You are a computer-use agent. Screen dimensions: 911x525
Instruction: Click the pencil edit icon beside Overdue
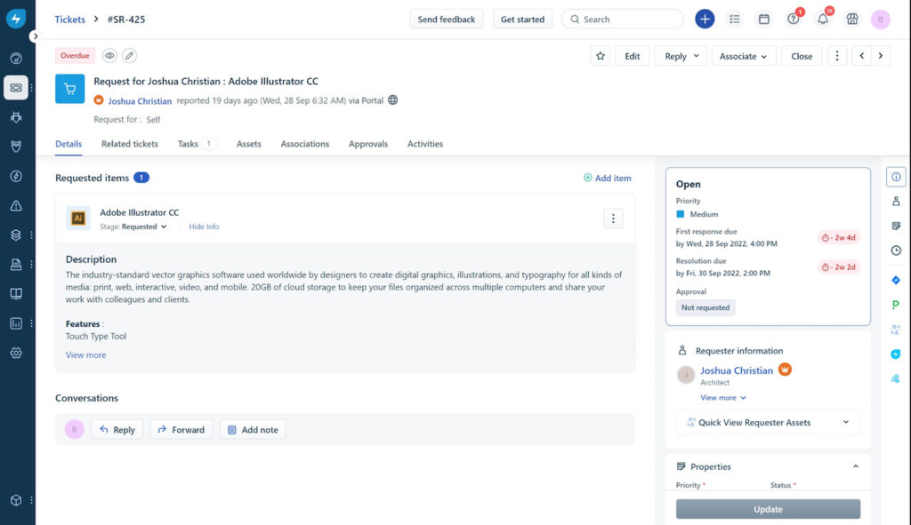click(x=130, y=56)
